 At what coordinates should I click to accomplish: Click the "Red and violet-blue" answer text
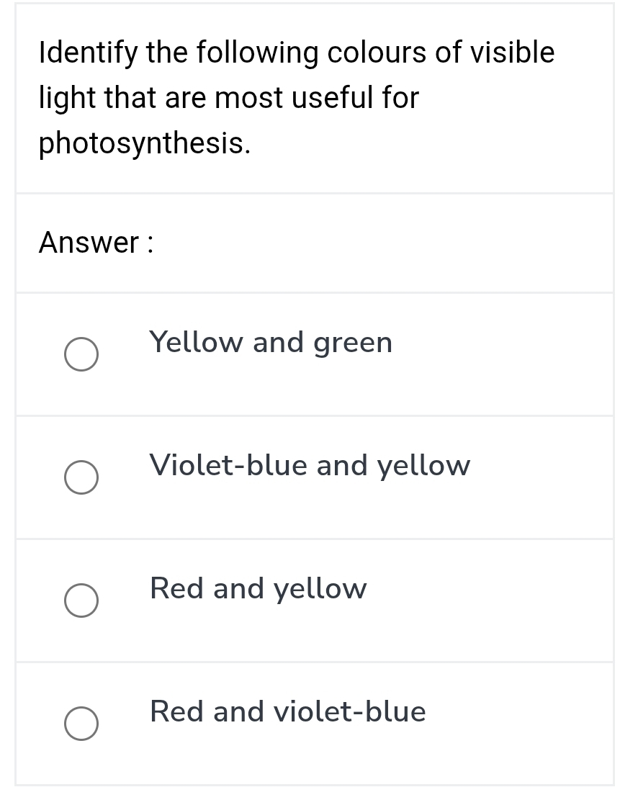tap(287, 711)
